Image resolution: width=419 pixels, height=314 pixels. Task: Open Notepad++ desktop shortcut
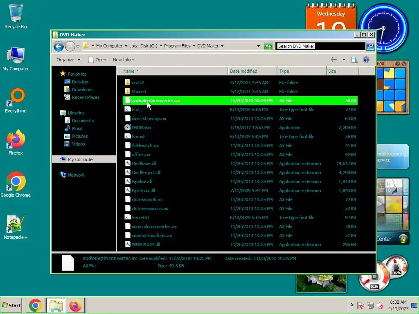point(16,227)
